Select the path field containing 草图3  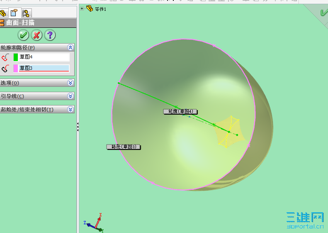[x=44, y=68]
